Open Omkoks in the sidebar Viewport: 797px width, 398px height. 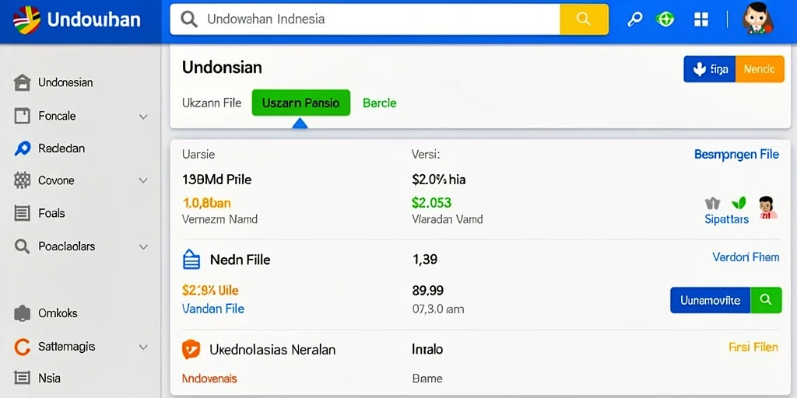(46, 313)
